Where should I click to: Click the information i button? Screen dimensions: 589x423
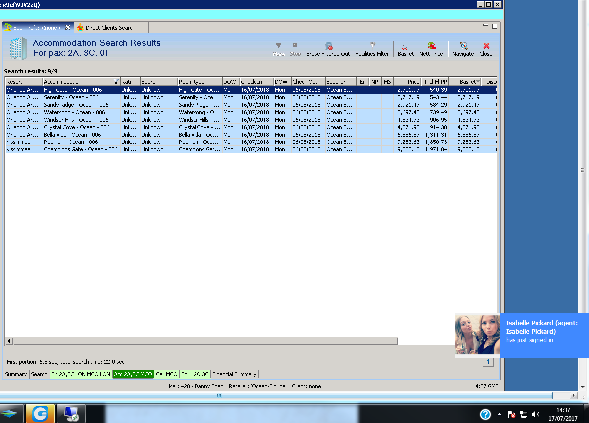[488, 362]
